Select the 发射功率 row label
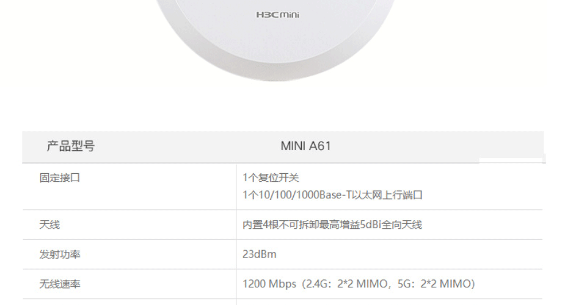The image size is (565, 305). (60, 254)
